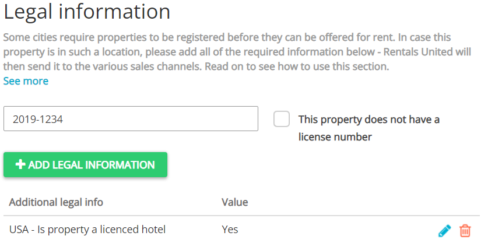Click the red trash delete icon
Screen dimensions: 488x250
coord(465,231)
